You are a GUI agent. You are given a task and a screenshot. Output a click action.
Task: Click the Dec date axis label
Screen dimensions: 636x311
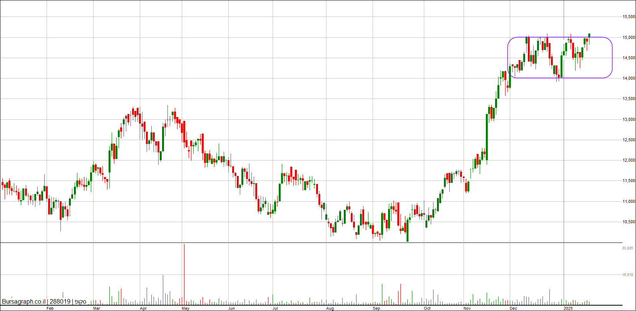tap(513, 309)
